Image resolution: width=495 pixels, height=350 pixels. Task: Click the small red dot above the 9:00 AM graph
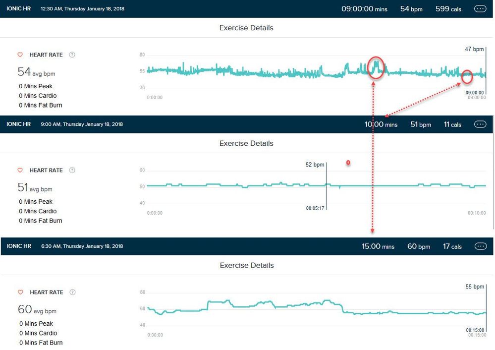(348, 163)
